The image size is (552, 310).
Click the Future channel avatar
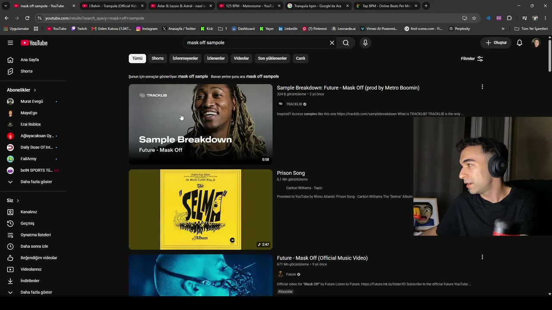point(280,274)
